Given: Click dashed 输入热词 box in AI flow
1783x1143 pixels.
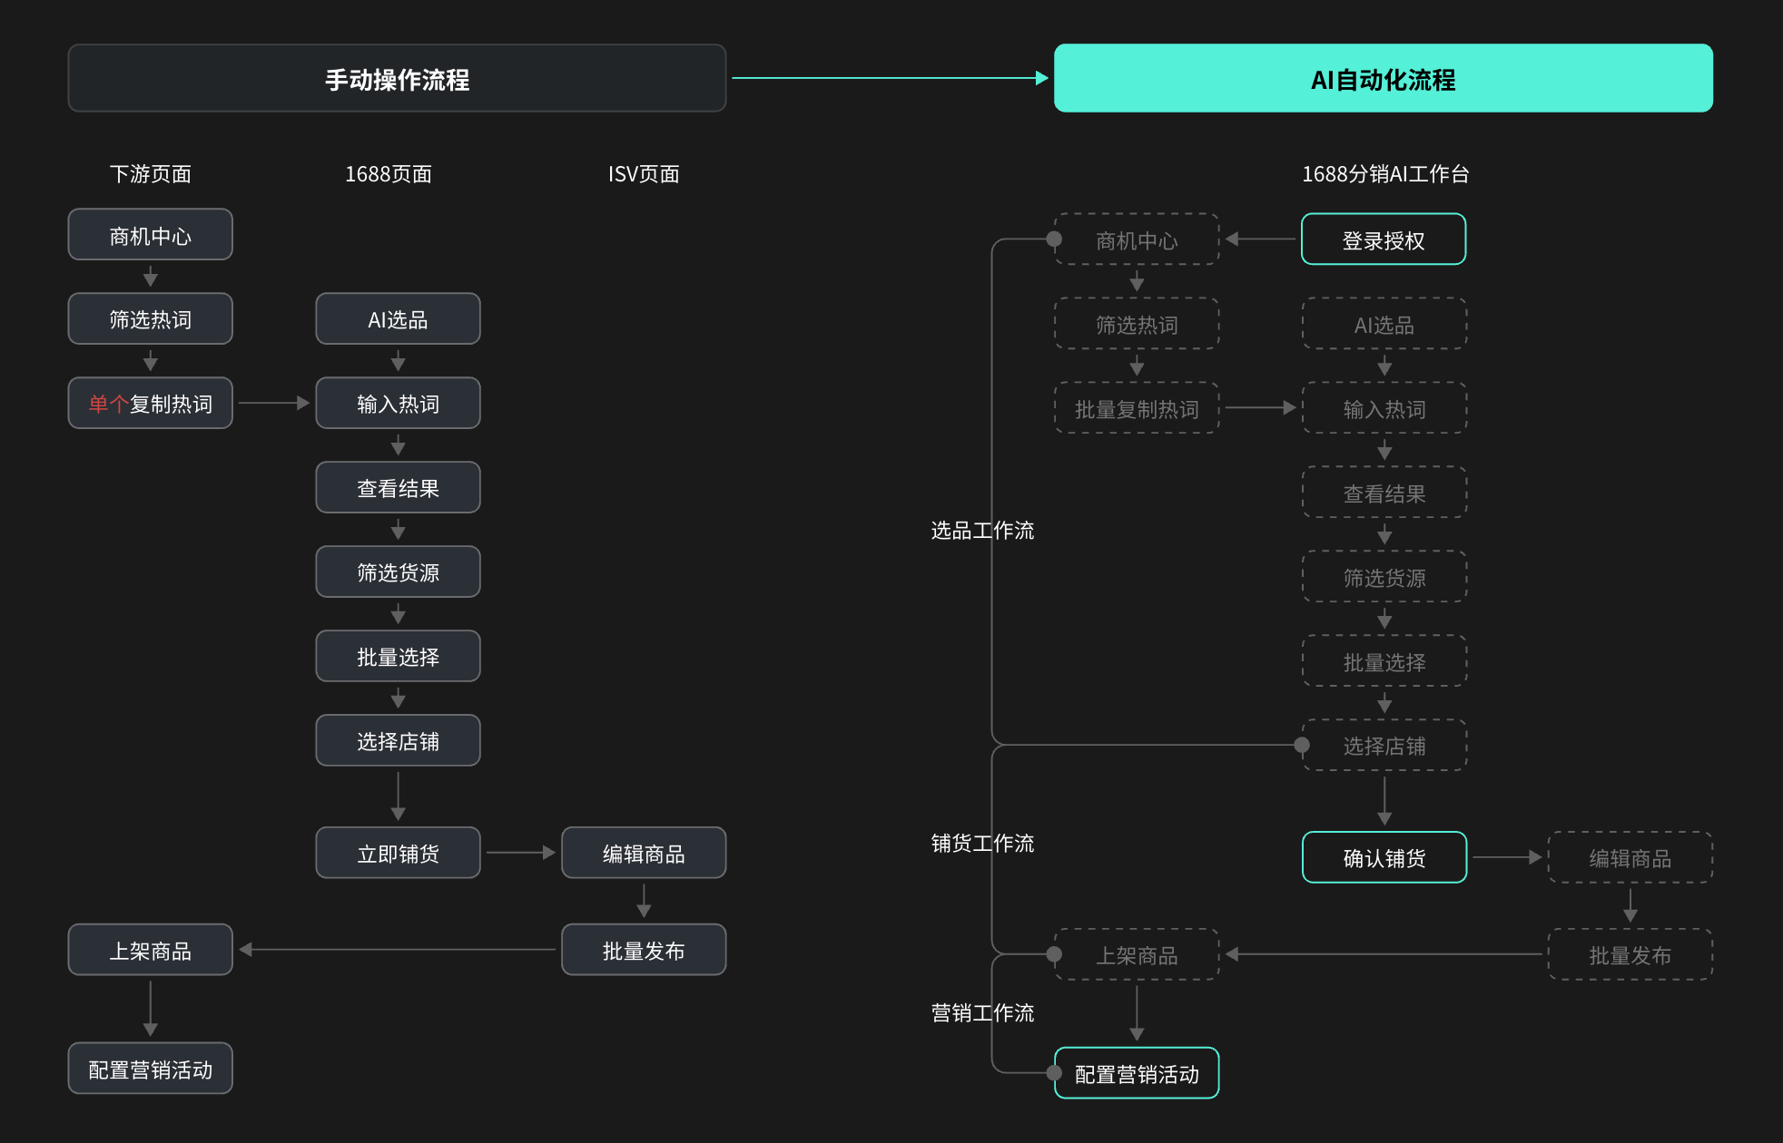Looking at the screenshot, I should coord(1384,408).
